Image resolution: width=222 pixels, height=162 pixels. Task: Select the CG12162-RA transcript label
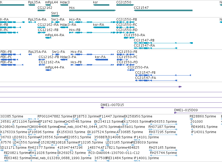pyautogui.click(x=48, y=24)
